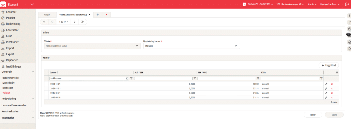The image size is (351, 129).
Task: Click the Ta bort button
Action: point(313,115)
